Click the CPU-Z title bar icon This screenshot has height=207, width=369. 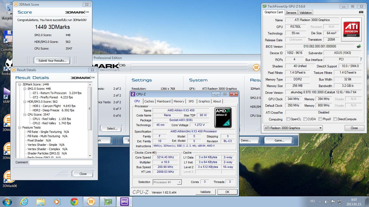[133, 94]
